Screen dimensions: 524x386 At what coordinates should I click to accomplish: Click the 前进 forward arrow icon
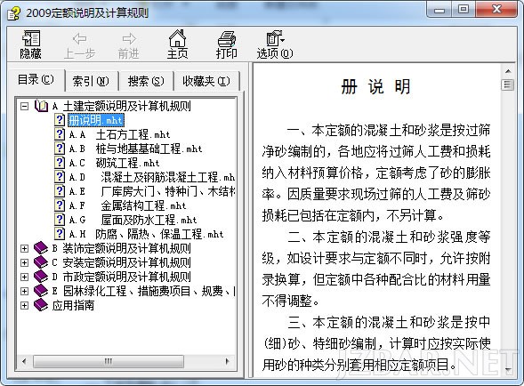click(x=129, y=39)
